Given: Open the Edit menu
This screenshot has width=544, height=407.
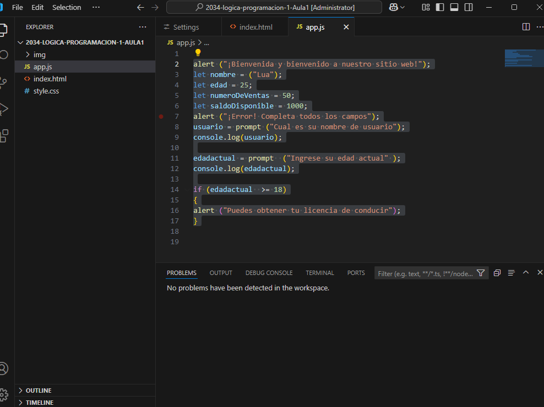Looking at the screenshot, I should 37,7.
